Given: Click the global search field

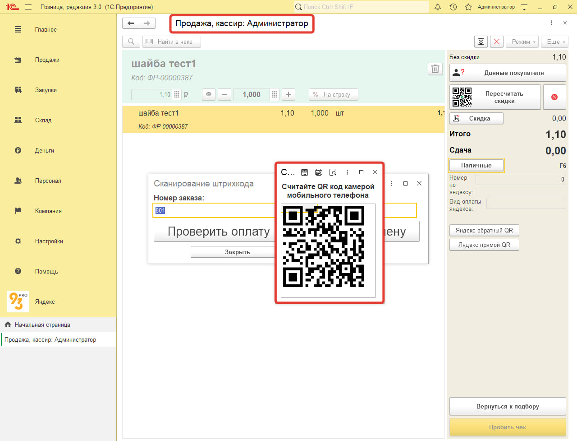Looking at the screenshot, I should [361, 7].
